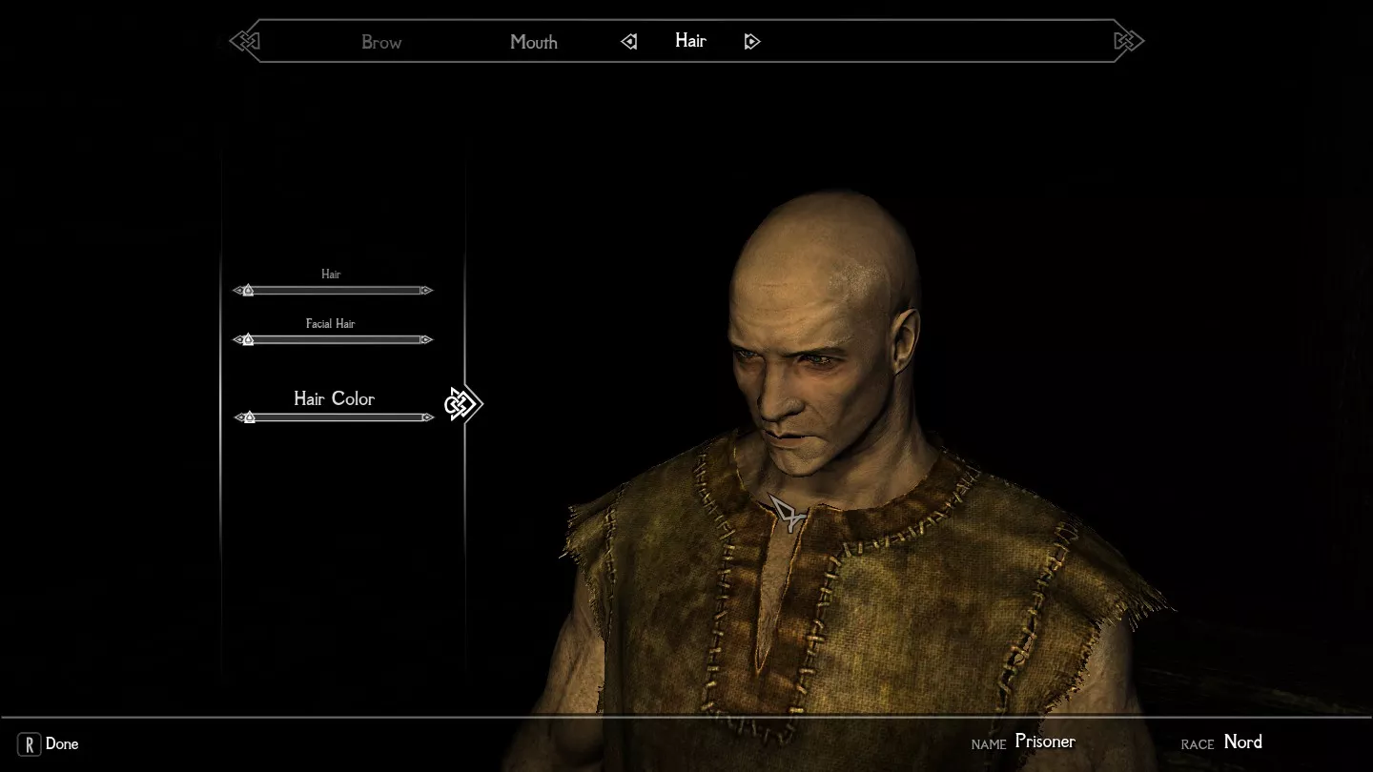Switch to the Mouth category tab
Image resolution: width=1373 pixels, height=772 pixels.
click(533, 42)
